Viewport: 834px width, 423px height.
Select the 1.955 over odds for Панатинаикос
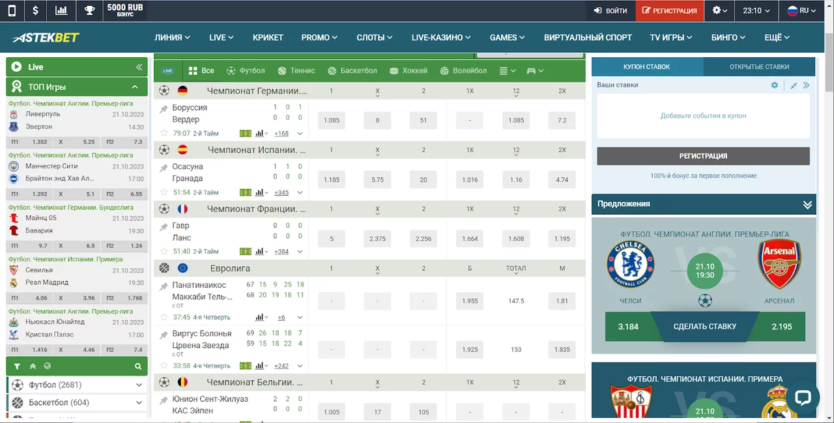pos(470,301)
